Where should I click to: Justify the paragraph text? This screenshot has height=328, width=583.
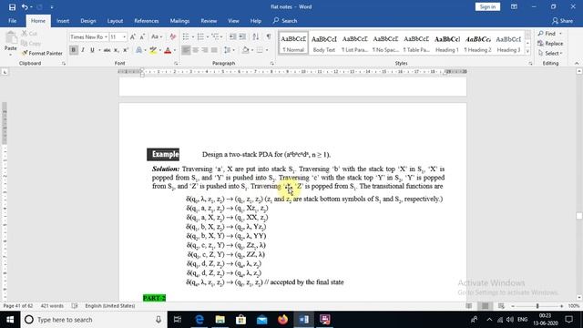tap(214, 50)
